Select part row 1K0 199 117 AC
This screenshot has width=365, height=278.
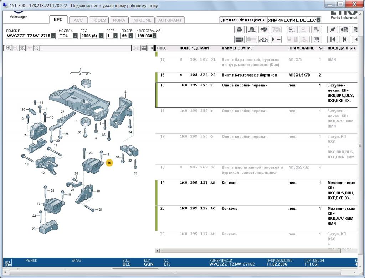[257, 218]
